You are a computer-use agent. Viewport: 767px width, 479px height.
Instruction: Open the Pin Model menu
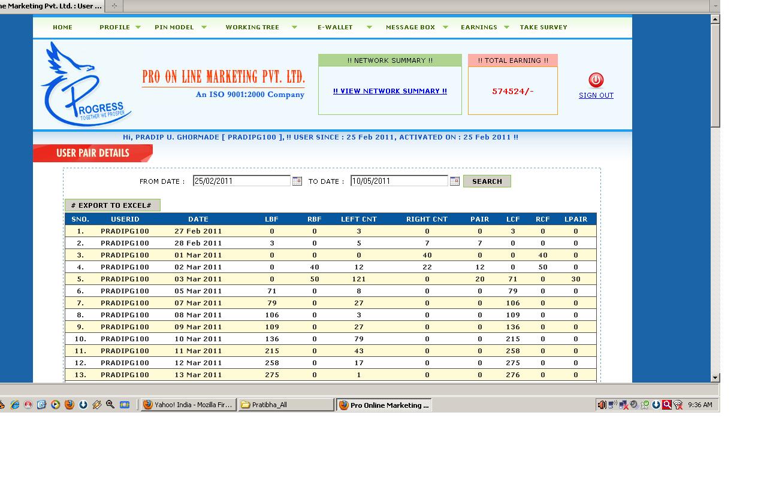[x=174, y=27]
